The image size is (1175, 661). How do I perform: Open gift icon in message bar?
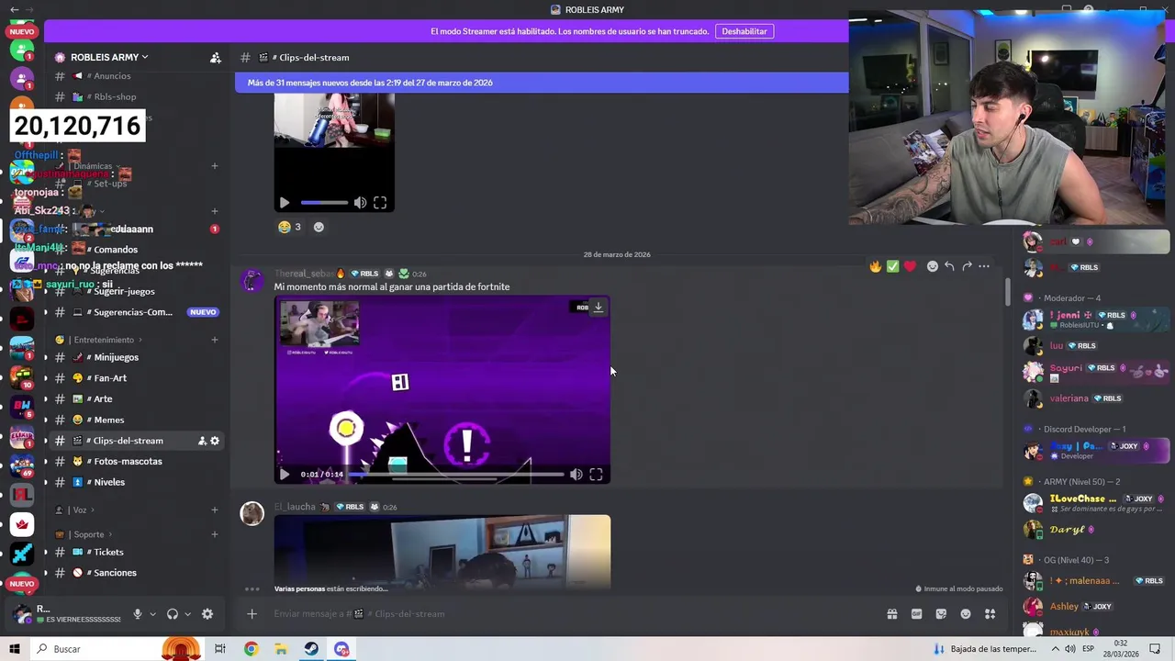pos(891,614)
